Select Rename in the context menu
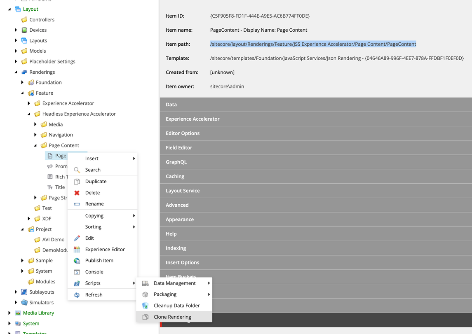This screenshot has width=472, height=334. [94, 204]
